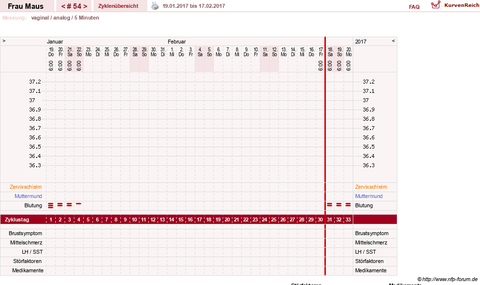Image resolution: width=480 pixels, height=285 pixels.
Task: Click the Zyklustag row header
Action: point(17,219)
